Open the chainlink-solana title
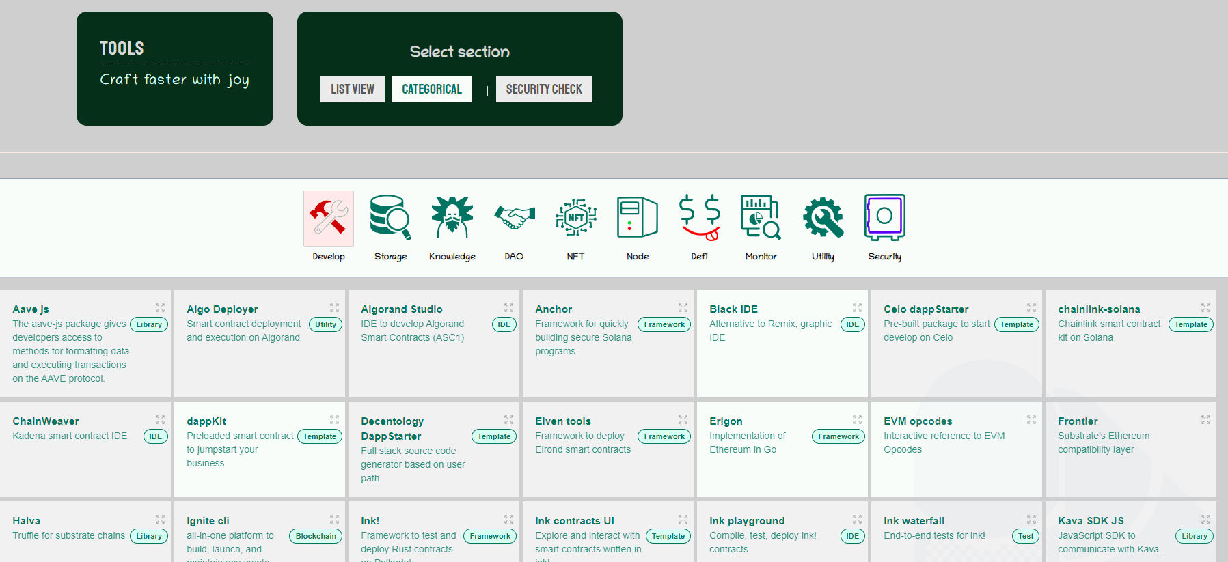Viewport: 1228px width, 562px height. click(1099, 309)
